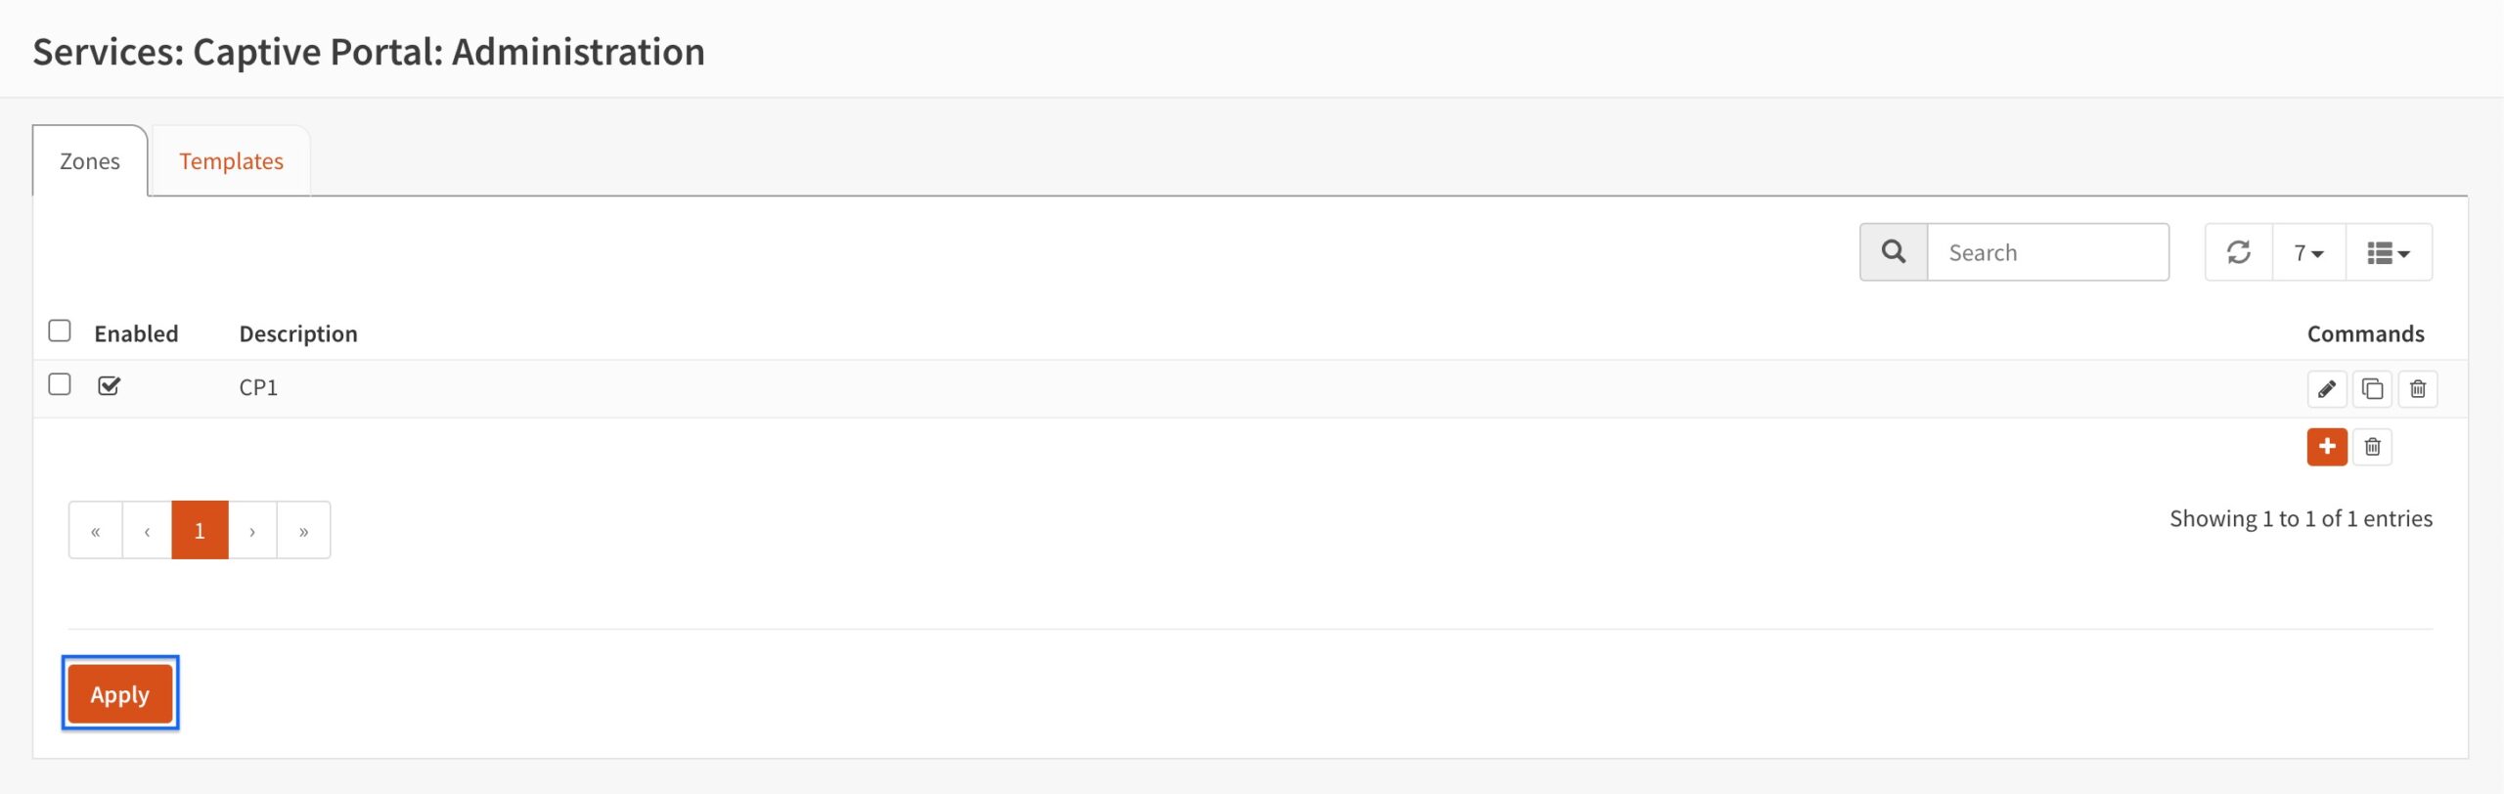
Task: Tick the CP1 row selection checkbox
Action: tap(60, 385)
